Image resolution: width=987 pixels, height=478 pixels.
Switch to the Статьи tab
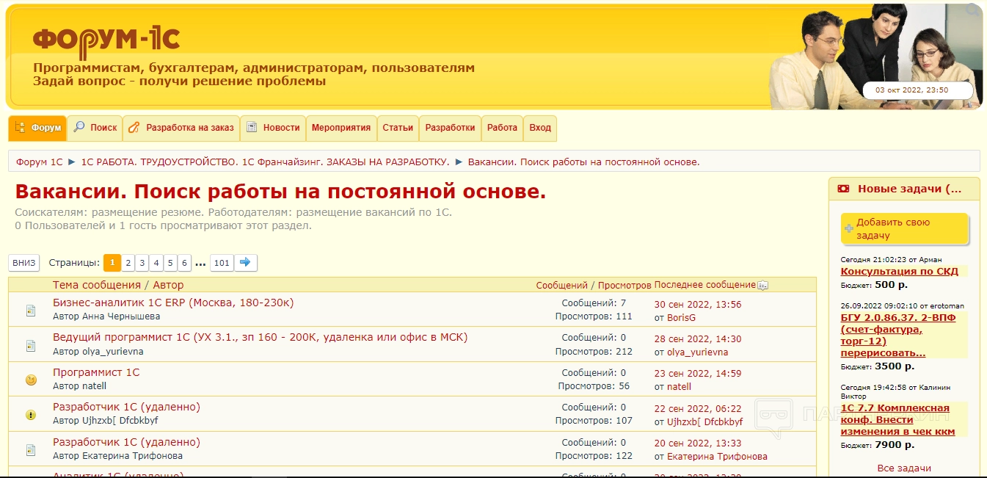pos(398,128)
